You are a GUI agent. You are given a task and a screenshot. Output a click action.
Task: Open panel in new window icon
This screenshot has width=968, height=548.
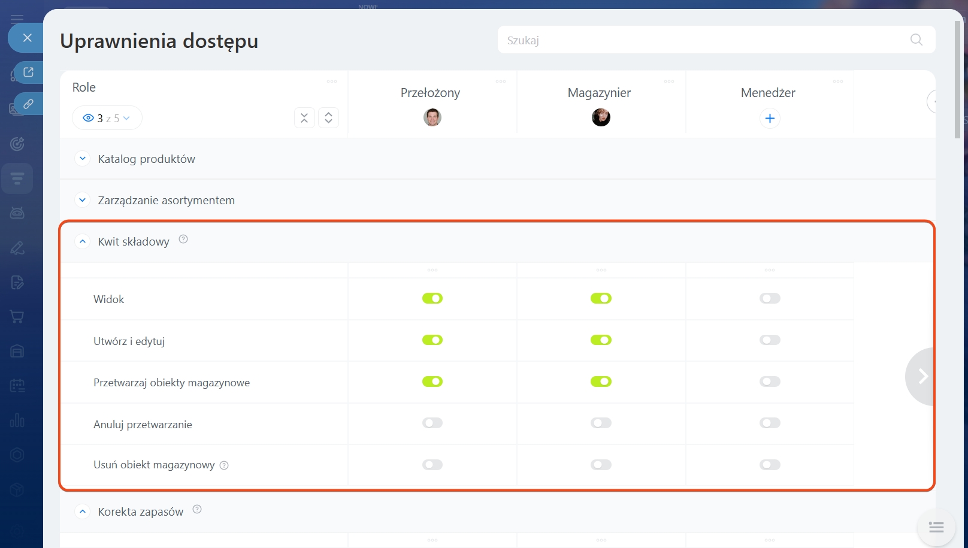coord(28,72)
